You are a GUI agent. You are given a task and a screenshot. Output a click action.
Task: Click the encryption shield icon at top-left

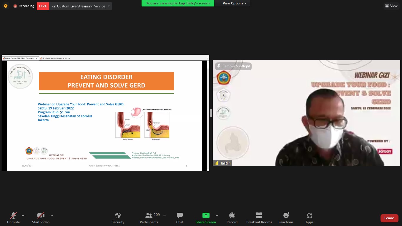pyautogui.click(x=5, y=6)
